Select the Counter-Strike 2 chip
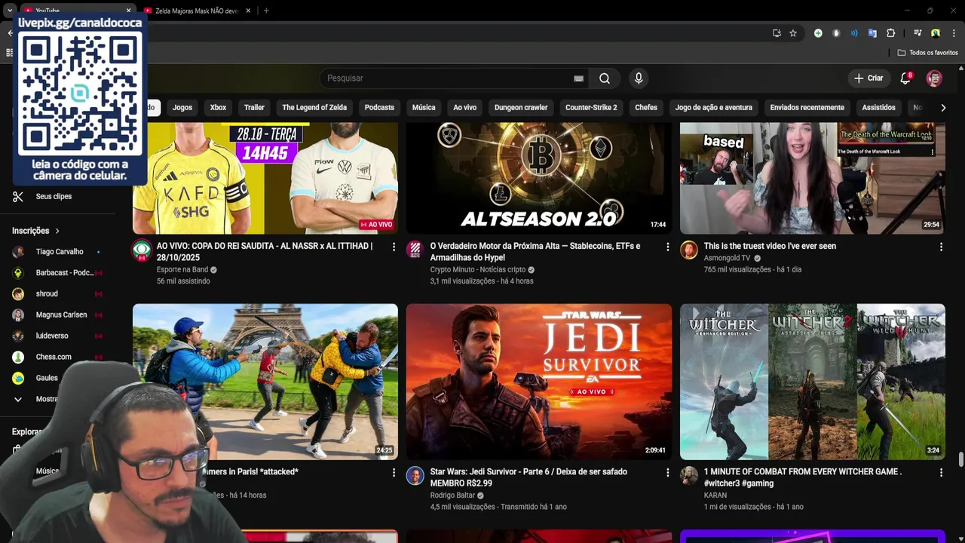The image size is (965, 543). click(591, 108)
